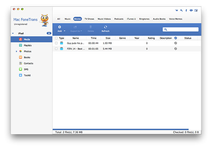Expand the Photos tree item arrow

(16, 52)
